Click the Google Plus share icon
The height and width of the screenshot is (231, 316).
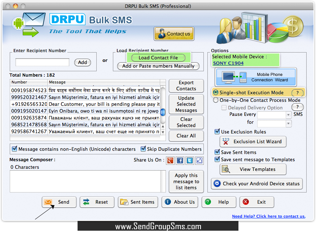pos(170,160)
